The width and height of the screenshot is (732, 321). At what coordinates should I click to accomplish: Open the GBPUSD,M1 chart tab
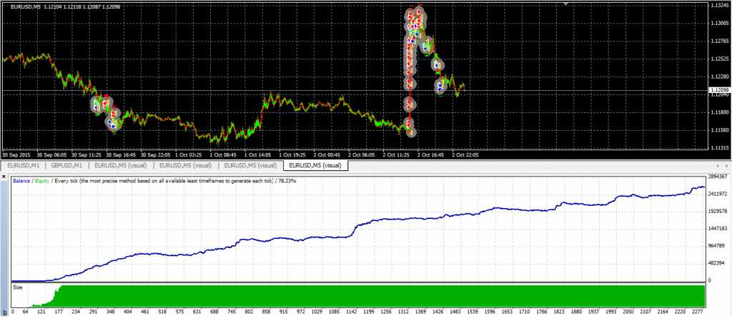click(x=69, y=165)
